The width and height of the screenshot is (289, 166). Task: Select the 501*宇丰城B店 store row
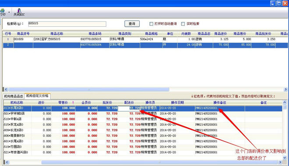[143, 113]
